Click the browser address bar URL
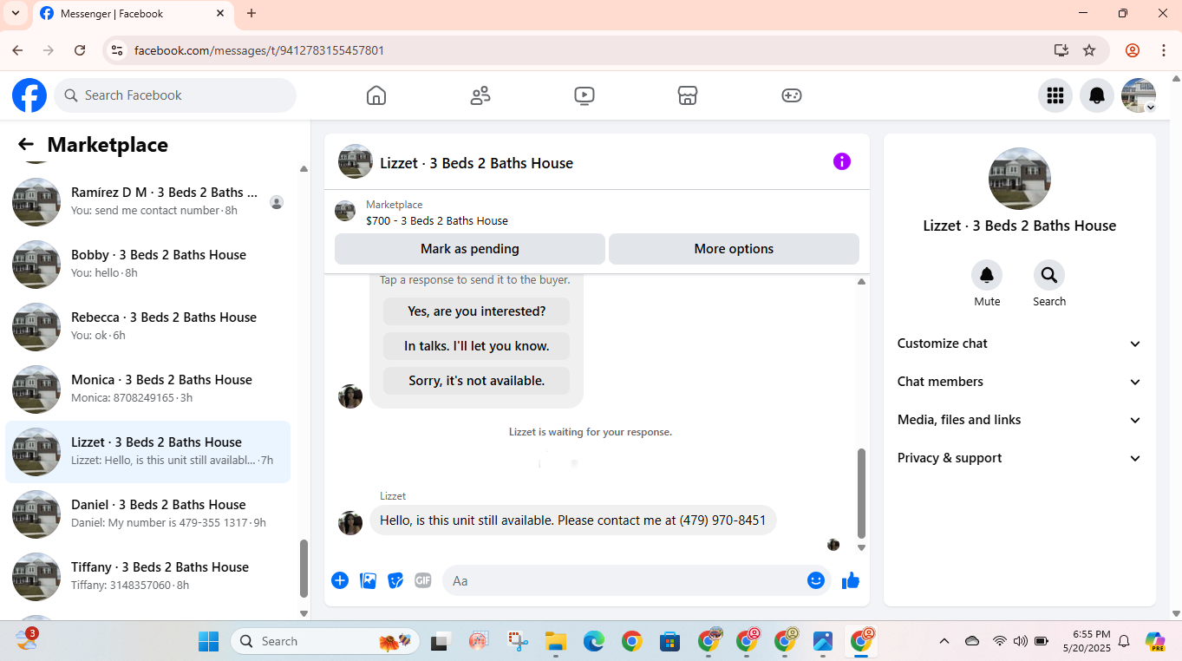This screenshot has width=1182, height=661. point(259,50)
